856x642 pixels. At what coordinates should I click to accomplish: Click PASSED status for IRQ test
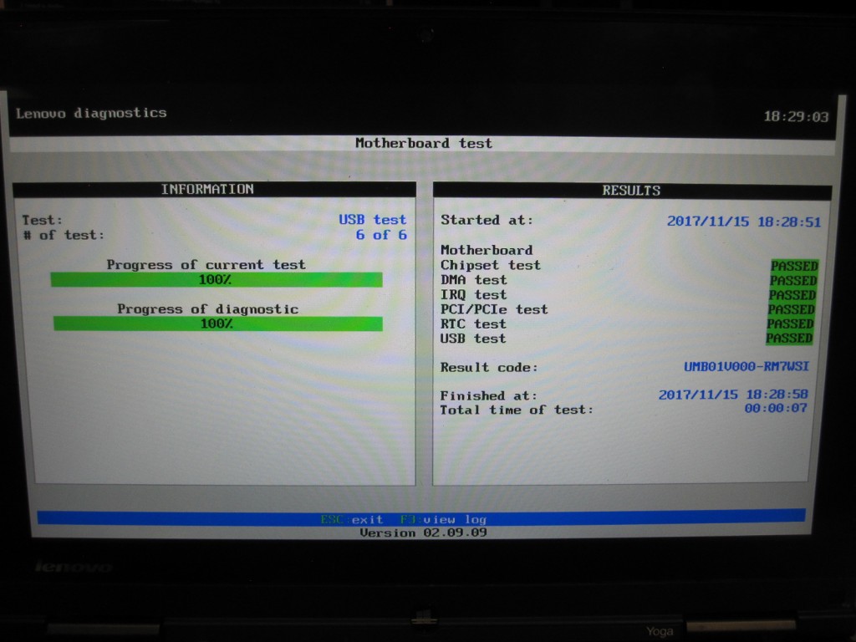click(792, 295)
